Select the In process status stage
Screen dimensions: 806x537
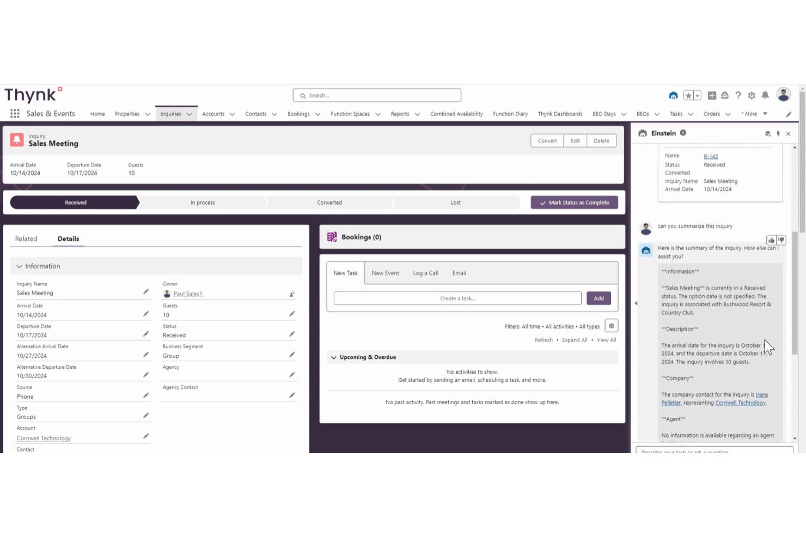[203, 202]
